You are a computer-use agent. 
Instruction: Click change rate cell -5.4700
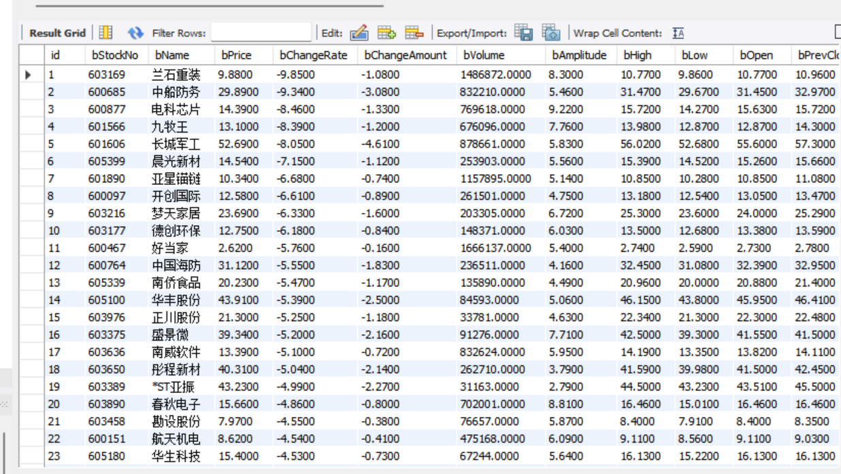coord(296,283)
